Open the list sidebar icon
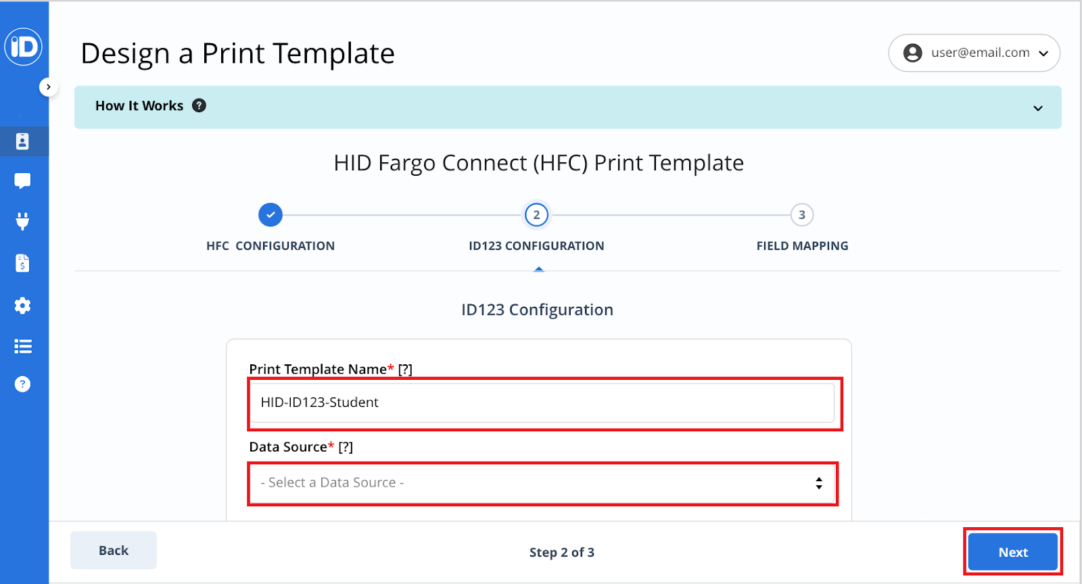 click(22, 346)
